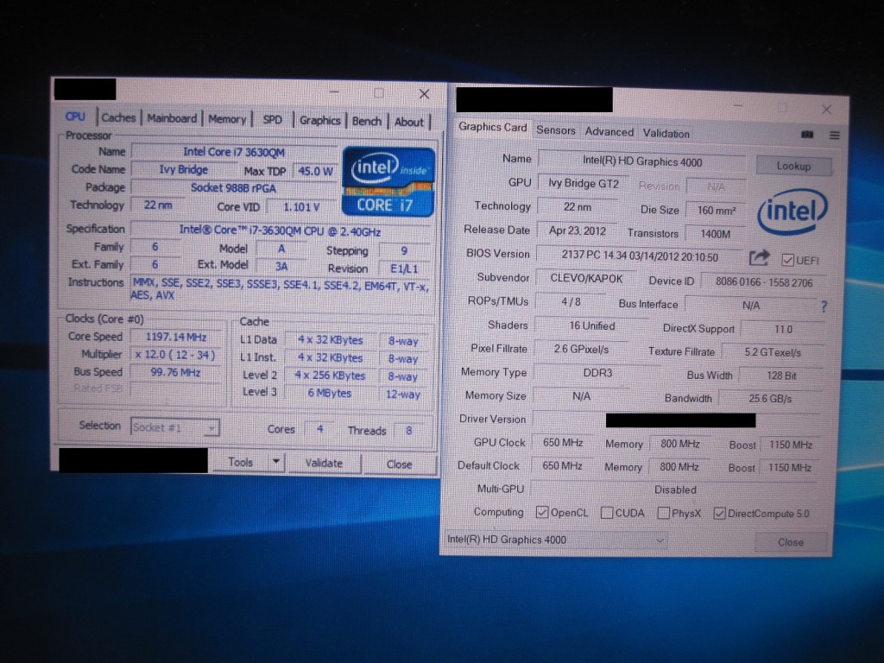Click the Bus Interface question mark icon
The width and height of the screenshot is (884, 663).
824,306
